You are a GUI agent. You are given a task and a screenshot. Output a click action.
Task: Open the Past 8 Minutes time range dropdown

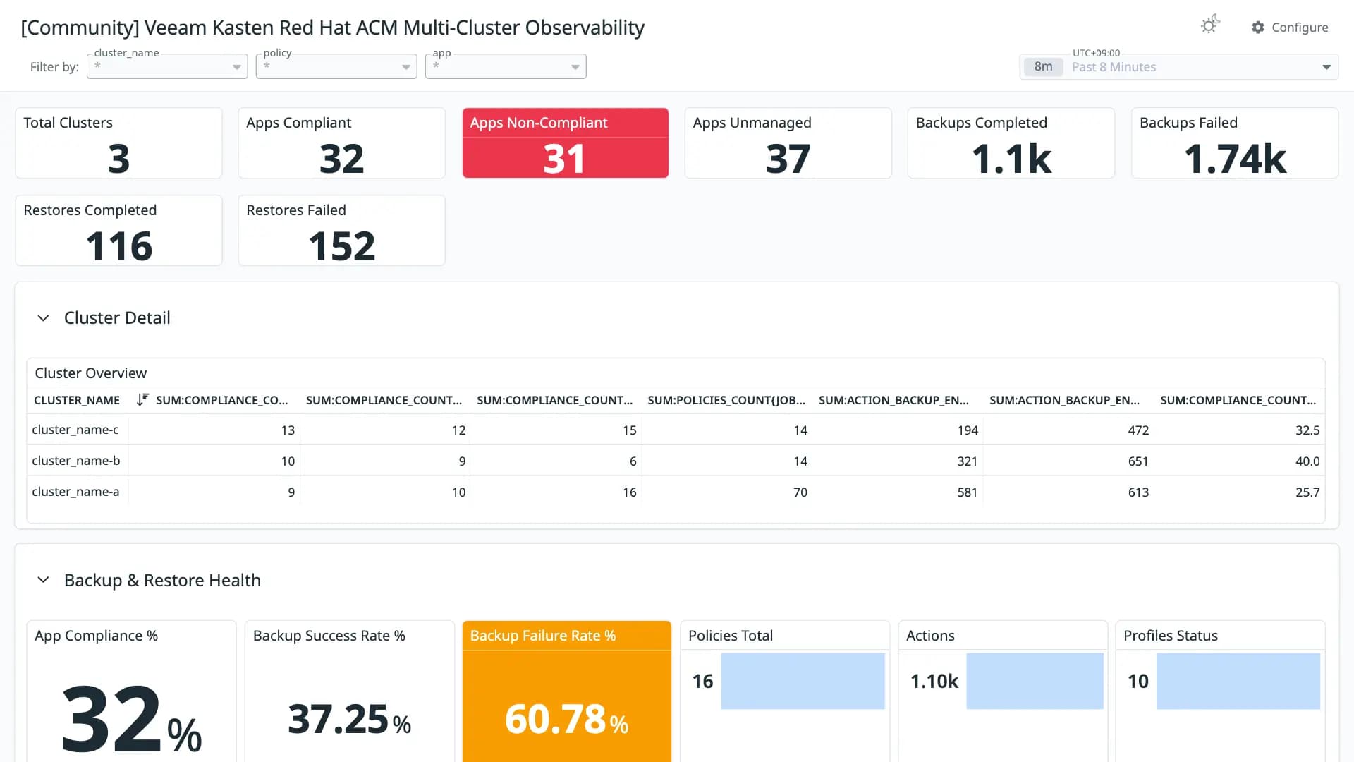(1179, 67)
